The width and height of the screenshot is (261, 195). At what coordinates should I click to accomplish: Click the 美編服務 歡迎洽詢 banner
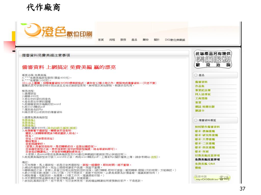coord(213,59)
